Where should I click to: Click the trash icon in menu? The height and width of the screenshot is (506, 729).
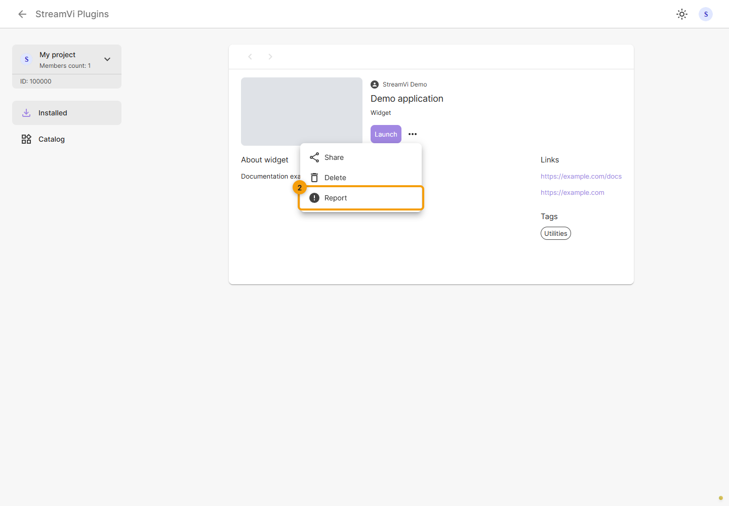click(314, 178)
